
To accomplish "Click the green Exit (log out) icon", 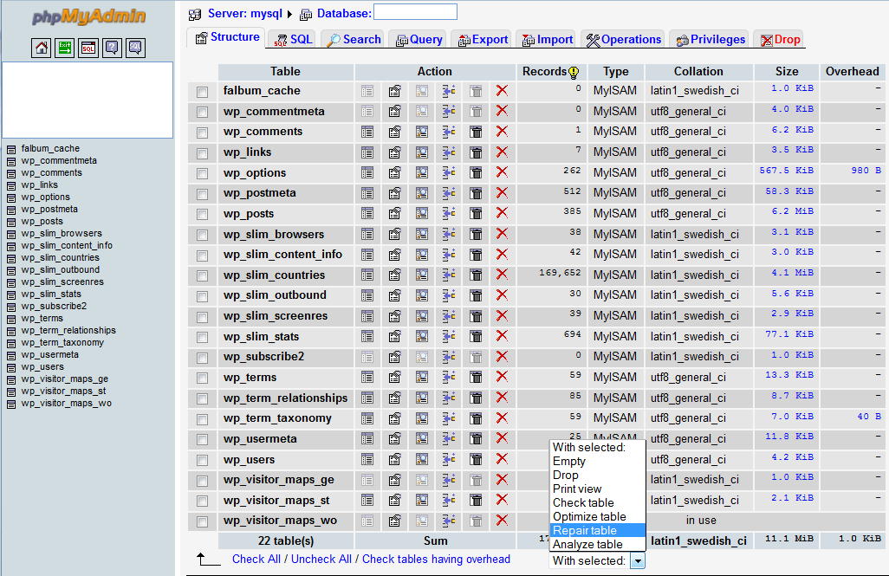I will (65, 49).
